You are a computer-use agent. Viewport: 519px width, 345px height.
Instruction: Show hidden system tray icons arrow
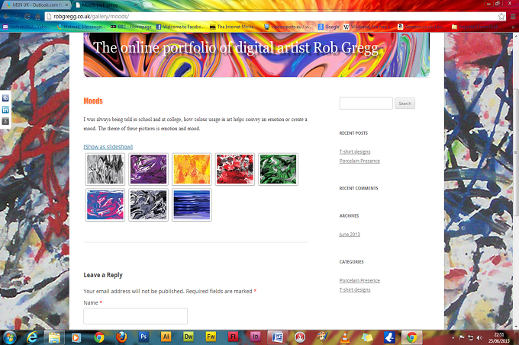(x=453, y=337)
